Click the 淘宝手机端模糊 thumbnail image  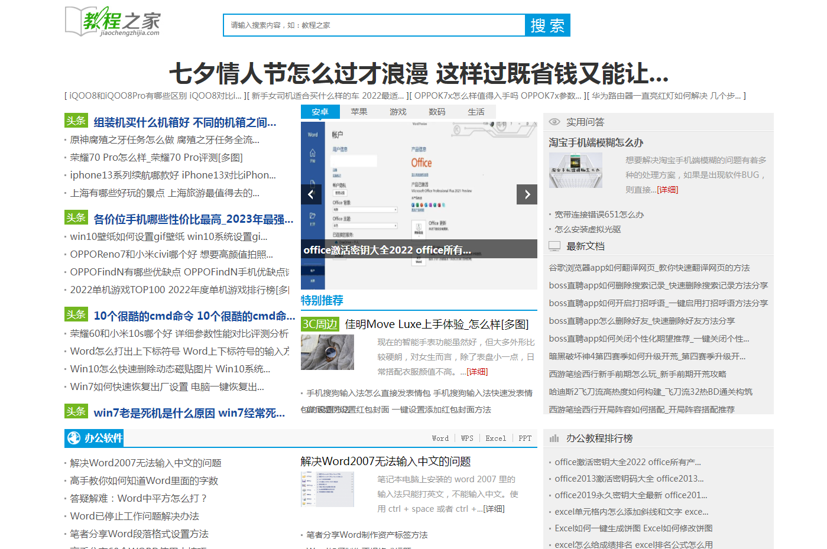tap(576, 170)
